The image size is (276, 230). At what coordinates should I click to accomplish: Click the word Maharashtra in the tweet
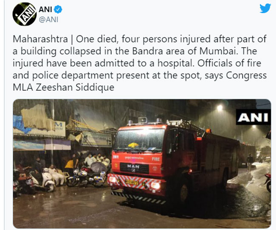pos(40,39)
